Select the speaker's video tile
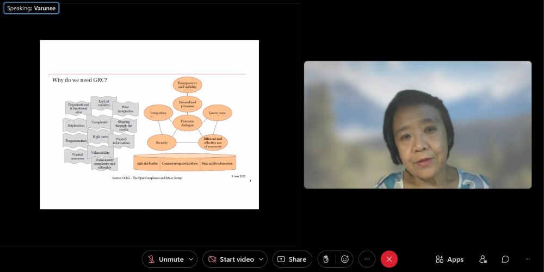544x272 pixels. click(x=417, y=125)
